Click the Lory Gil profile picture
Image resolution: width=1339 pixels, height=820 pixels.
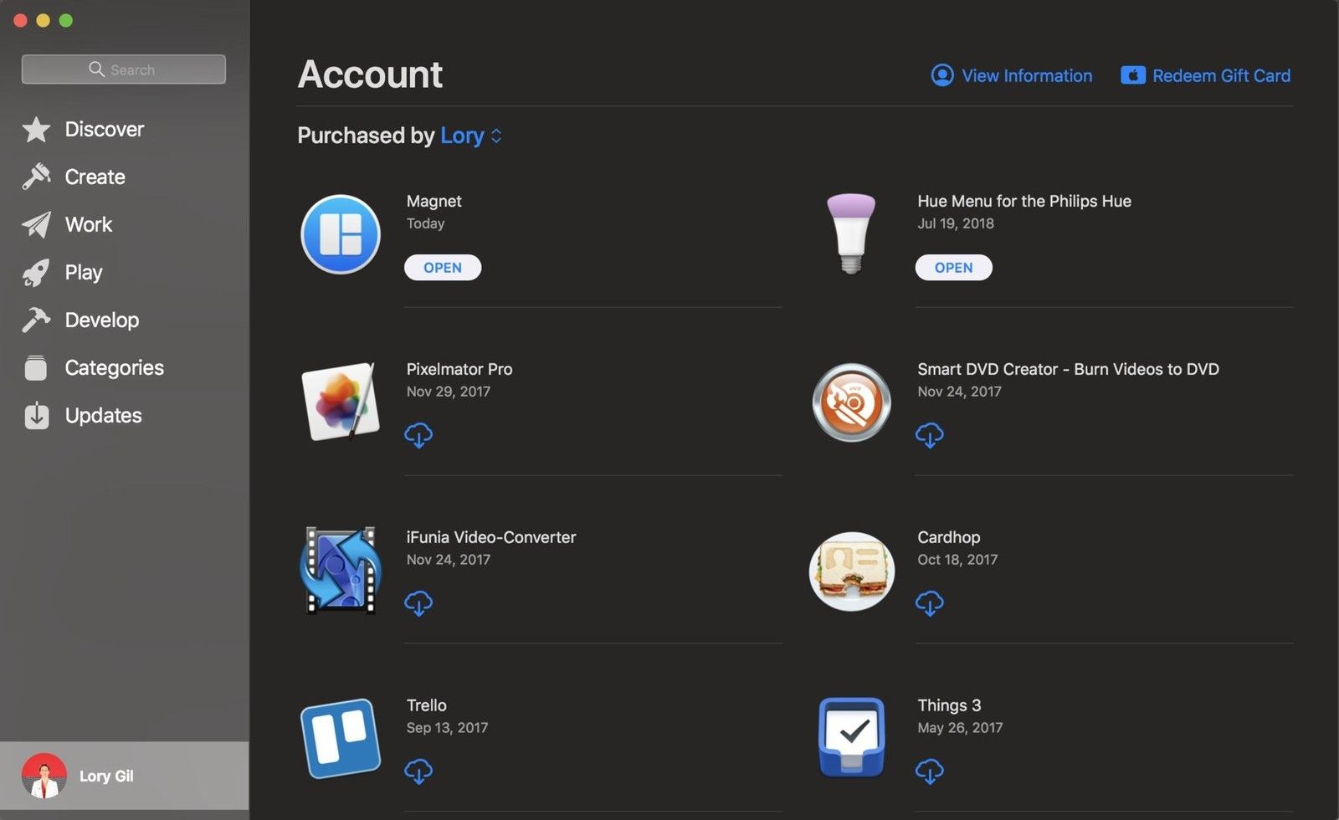(44, 776)
